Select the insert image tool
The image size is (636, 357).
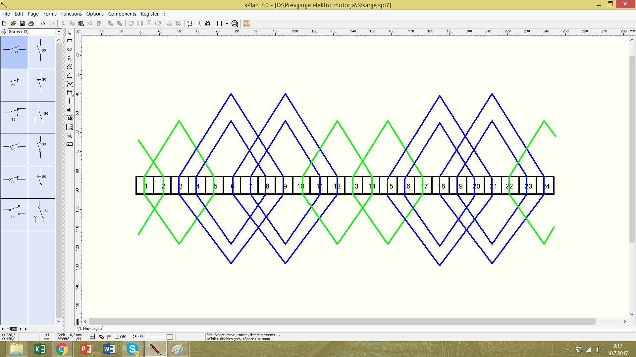tap(70, 127)
